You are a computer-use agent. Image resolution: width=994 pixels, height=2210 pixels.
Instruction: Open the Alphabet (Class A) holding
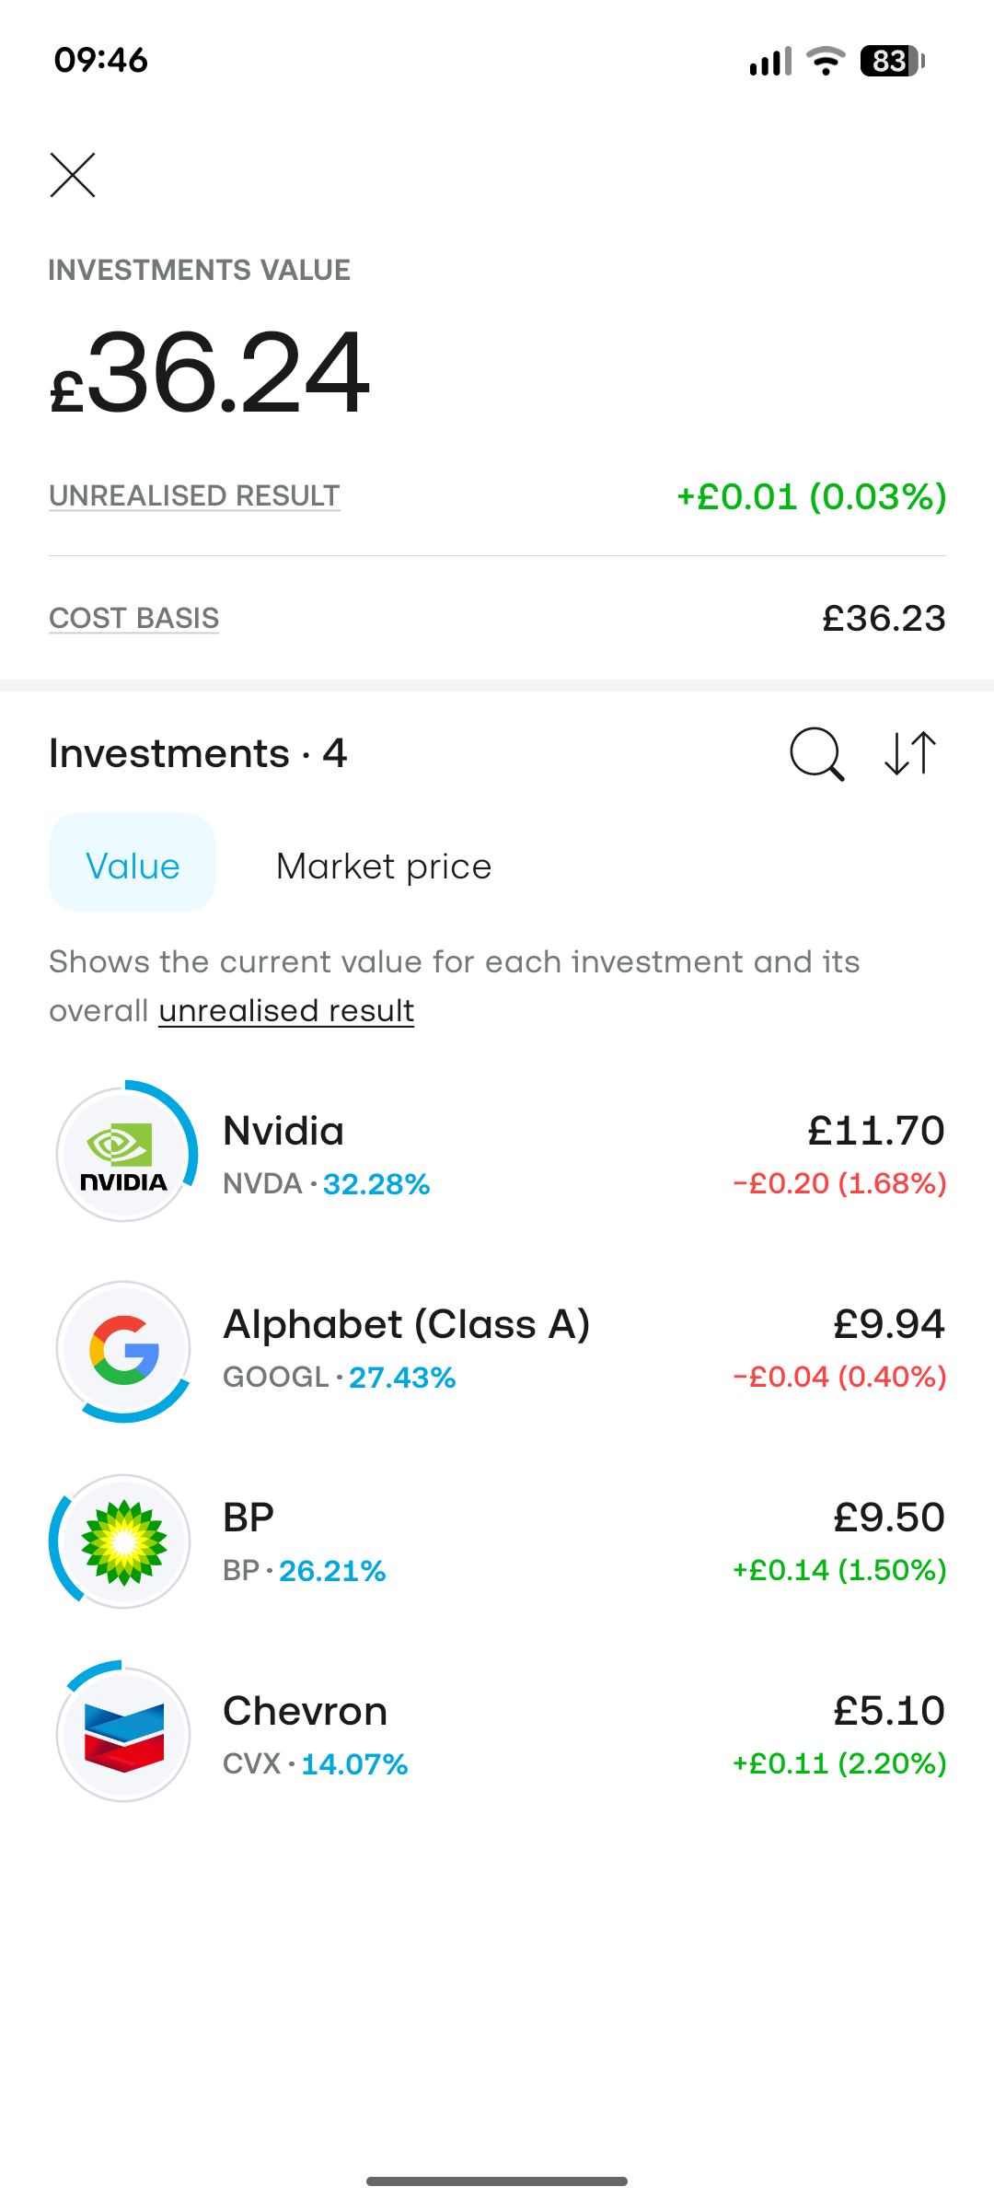497,1348
